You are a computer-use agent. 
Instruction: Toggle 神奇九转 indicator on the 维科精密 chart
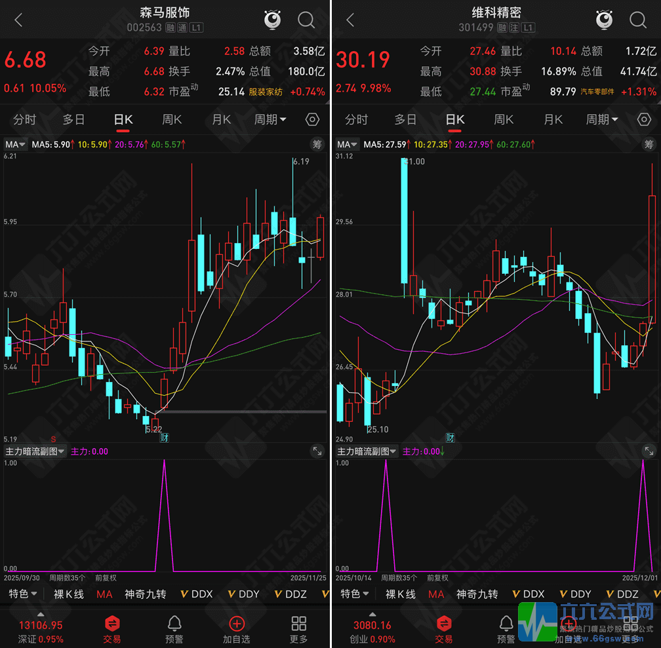click(477, 594)
